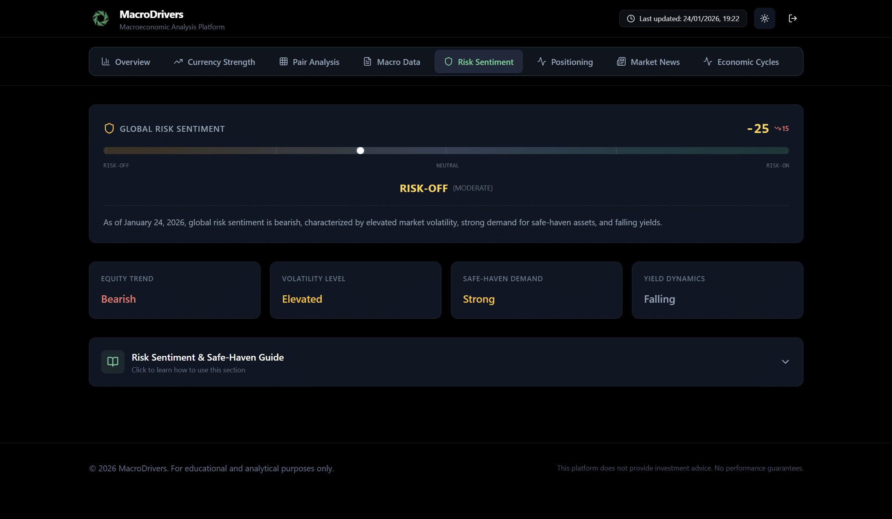Open the Risk Sentiment & Safe-Haven Guide title

tap(208, 357)
